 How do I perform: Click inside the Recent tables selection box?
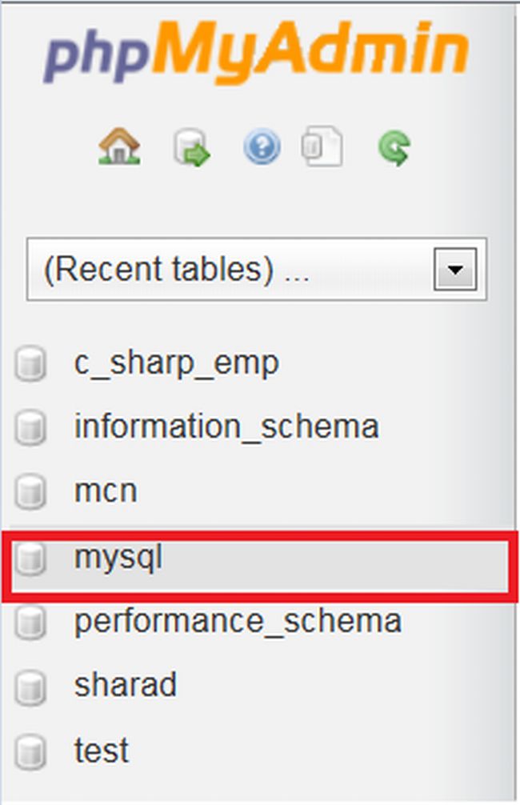(x=224, y=269)
